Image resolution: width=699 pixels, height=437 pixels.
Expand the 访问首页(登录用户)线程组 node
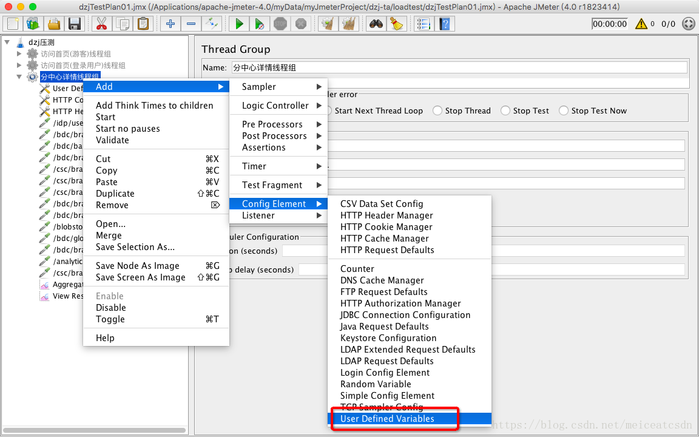pyautogui.click(x=19, y=66)
